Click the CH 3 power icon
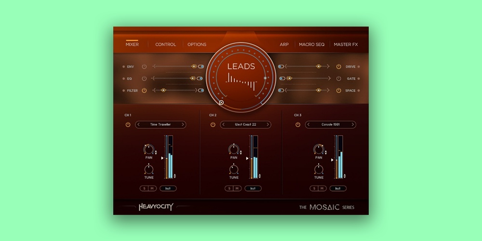 297,125
